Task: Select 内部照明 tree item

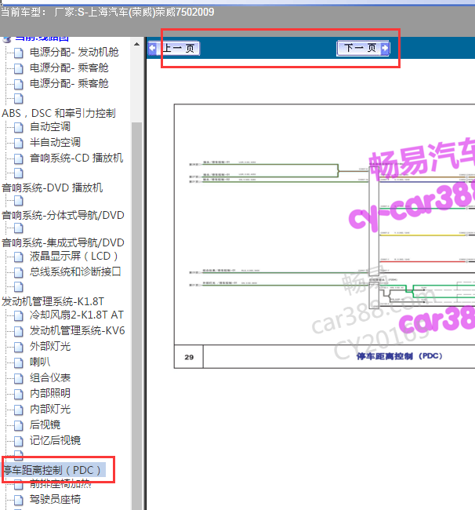Action: point(50,393)
